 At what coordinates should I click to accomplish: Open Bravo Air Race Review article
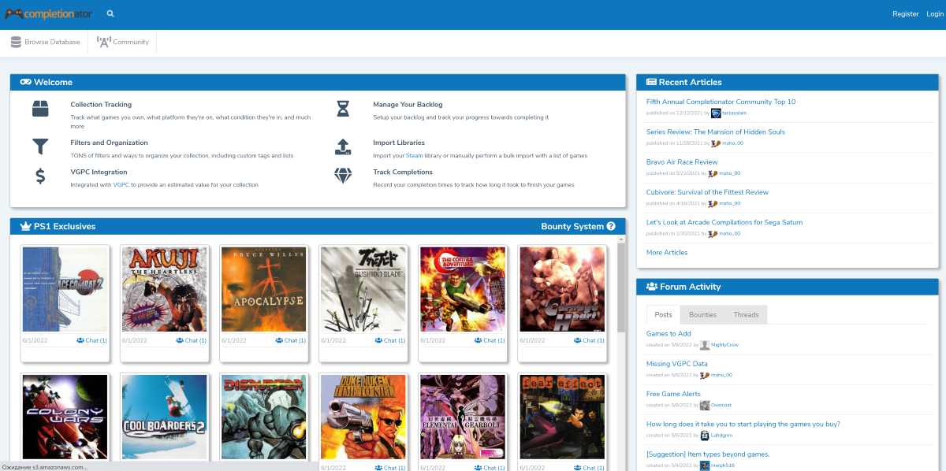pos(682,162)
